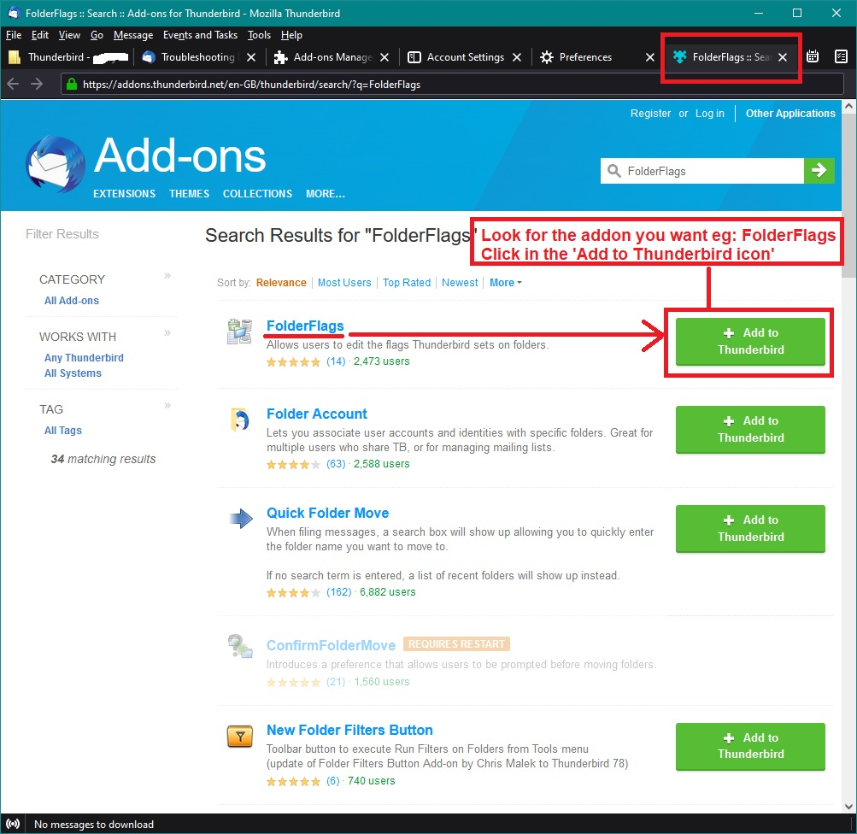Go to COLLECTIONS section
This screenshot has width=857, height=834.
257,193
